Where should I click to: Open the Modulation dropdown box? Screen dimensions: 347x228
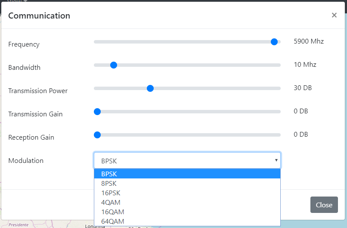[x=187, y=160]
